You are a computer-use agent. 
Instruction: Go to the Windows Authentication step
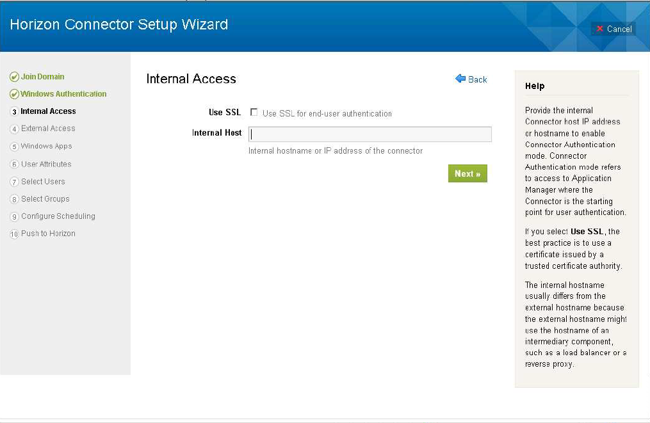click(x=63, y=94)
